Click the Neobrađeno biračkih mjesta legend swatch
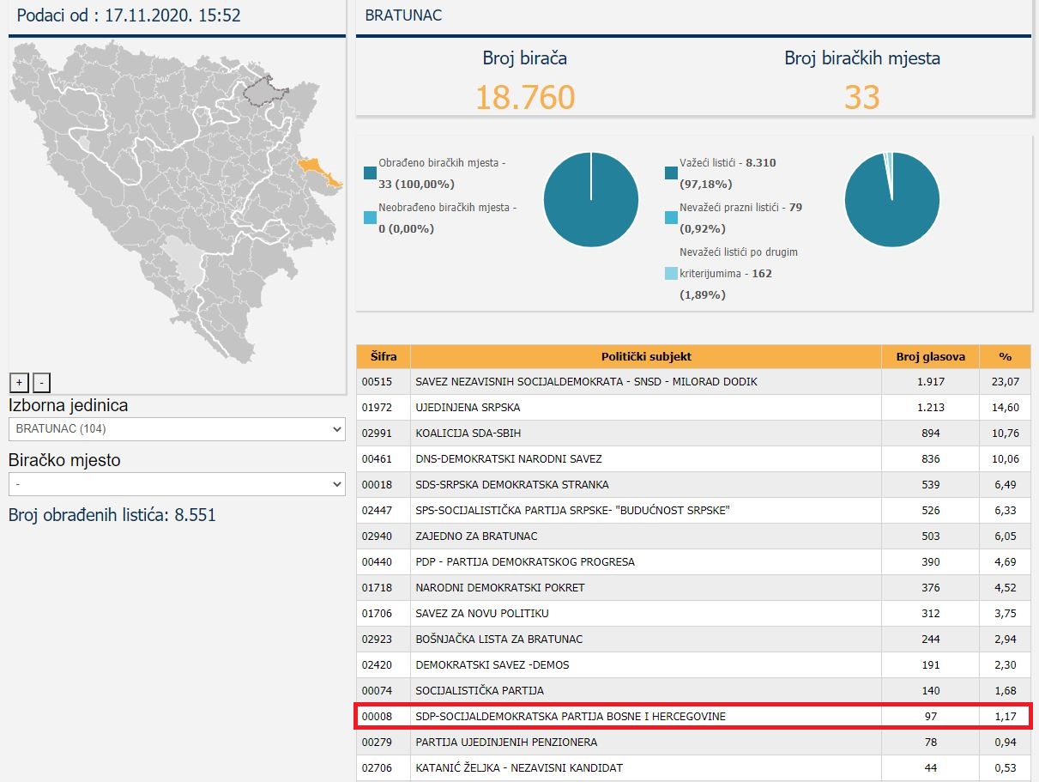This screenshot has height=782, width=1039. point(370,218)
